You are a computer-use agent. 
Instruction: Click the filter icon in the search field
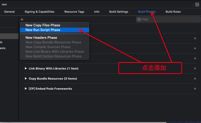(139, 19)
